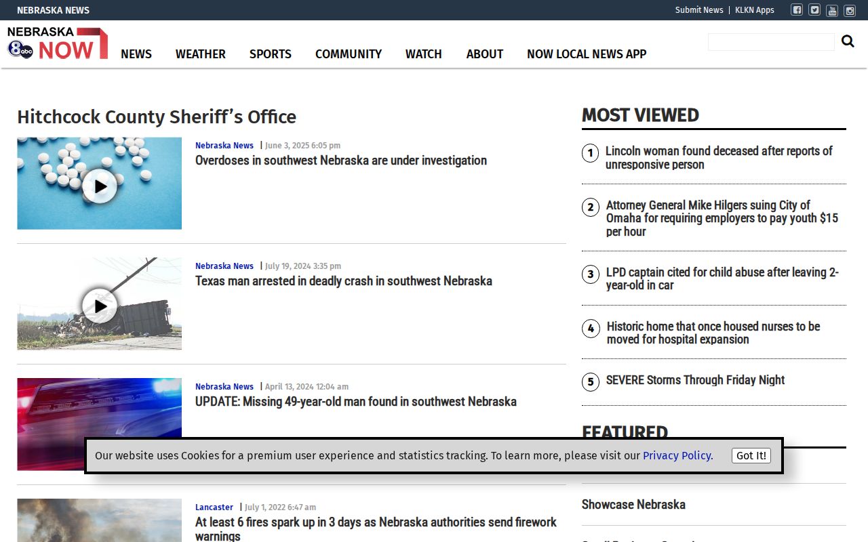Open the COMMUNITY menu
The image size is (868, 542).
349,54
